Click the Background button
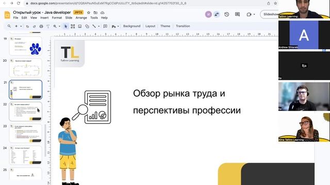This screenshot has height=185, width=330. tap(132, 26)
